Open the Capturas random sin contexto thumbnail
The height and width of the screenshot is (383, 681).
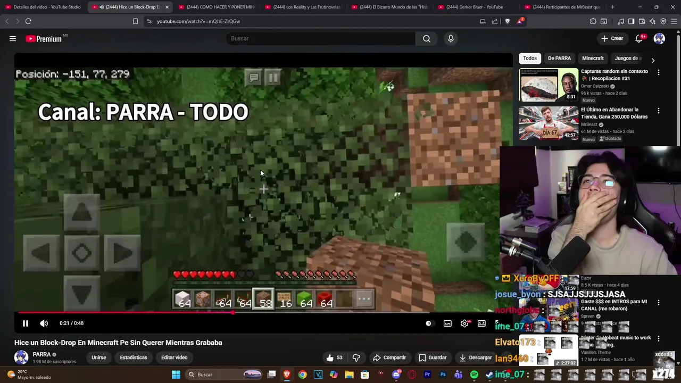(x=549, y=85)
